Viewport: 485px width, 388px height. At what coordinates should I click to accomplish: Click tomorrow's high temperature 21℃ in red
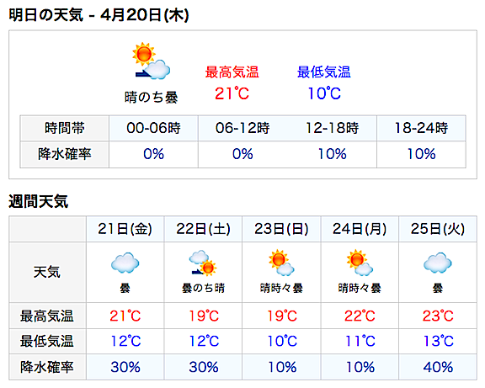coord(232,93)
